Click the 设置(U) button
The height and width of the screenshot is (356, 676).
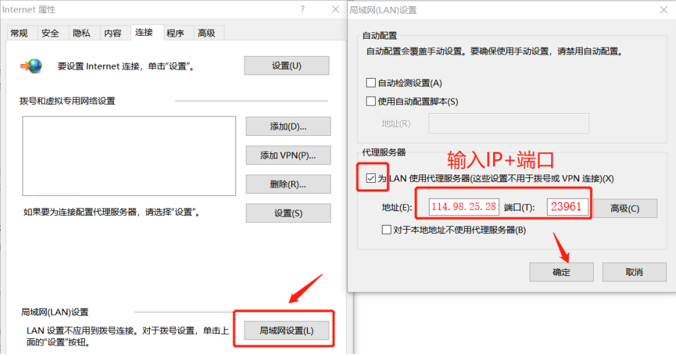287,66
